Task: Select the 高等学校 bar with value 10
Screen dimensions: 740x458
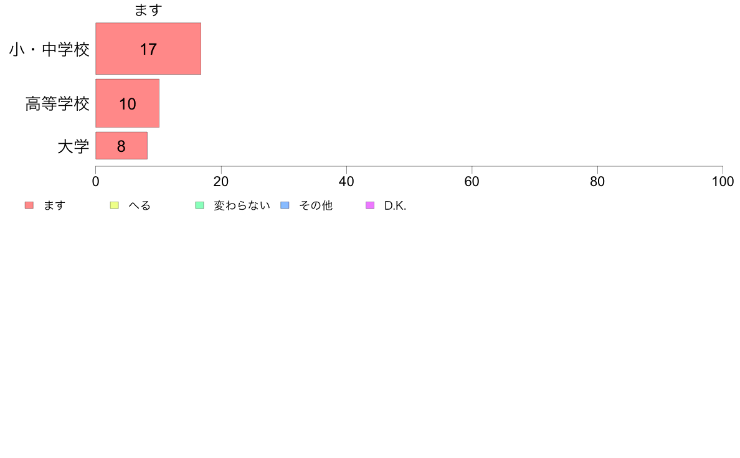Action: [x=128, y=103]
